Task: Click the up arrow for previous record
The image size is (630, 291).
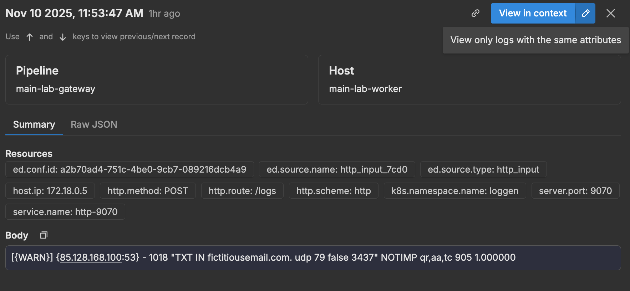Action: [x=30, y=37]
